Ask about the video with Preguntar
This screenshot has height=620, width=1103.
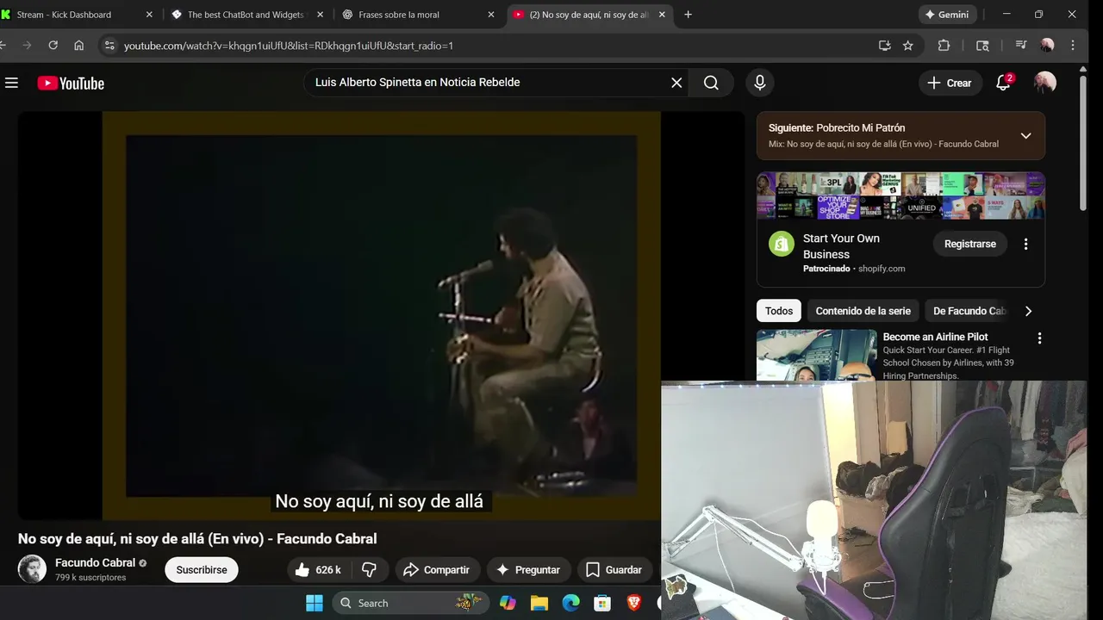click(527, 570)
